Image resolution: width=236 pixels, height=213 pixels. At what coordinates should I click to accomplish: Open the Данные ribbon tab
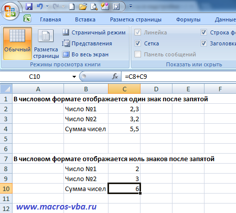[225, 19]
